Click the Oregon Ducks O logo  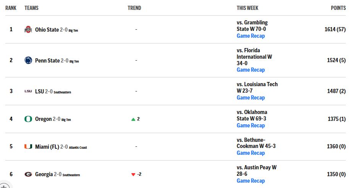click(x=28, y=119)
